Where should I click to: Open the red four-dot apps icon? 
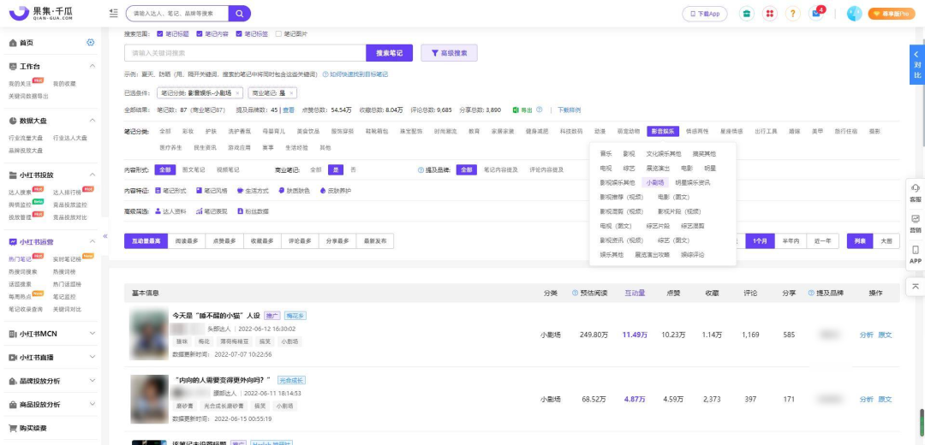(769, 14)
